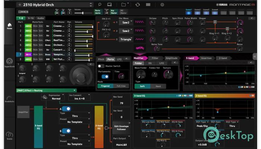Adjust the Common Volume slider at top
The image size is (261, 149).
83,13
